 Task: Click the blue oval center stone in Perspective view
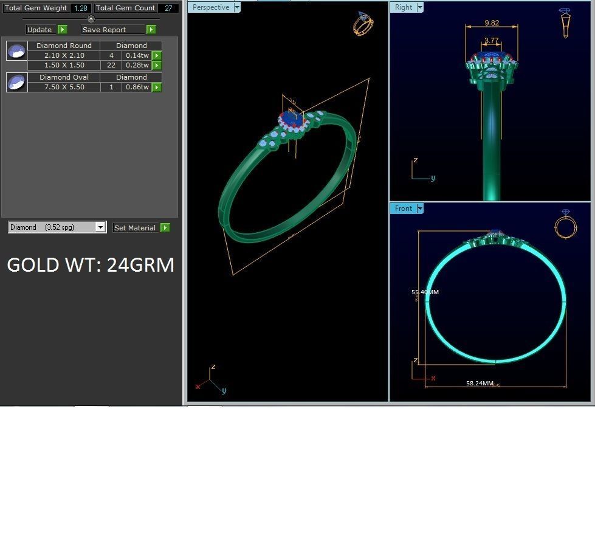click(x=292, y=120)
